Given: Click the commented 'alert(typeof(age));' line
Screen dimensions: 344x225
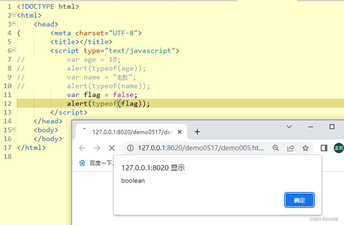Looking at the screenshot, I should pyautogui.click(x=106, y=69).
